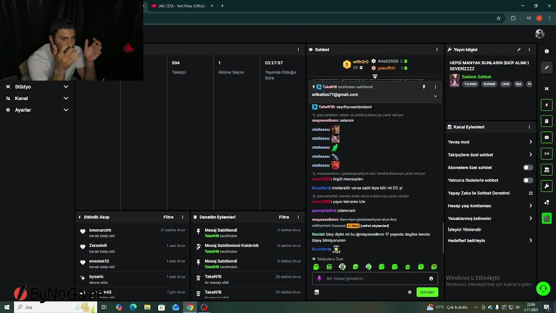
Task: Select first green emote in Takipçilere Özel row
Action: click(x=316, y=267)
